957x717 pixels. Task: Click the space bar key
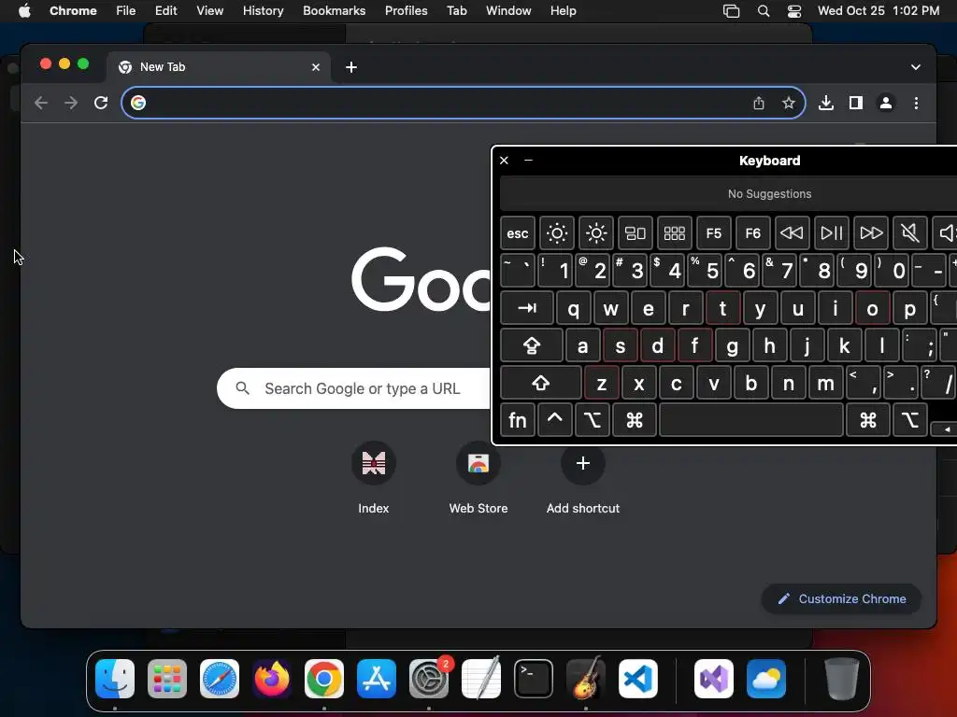[x=751, y=420]
